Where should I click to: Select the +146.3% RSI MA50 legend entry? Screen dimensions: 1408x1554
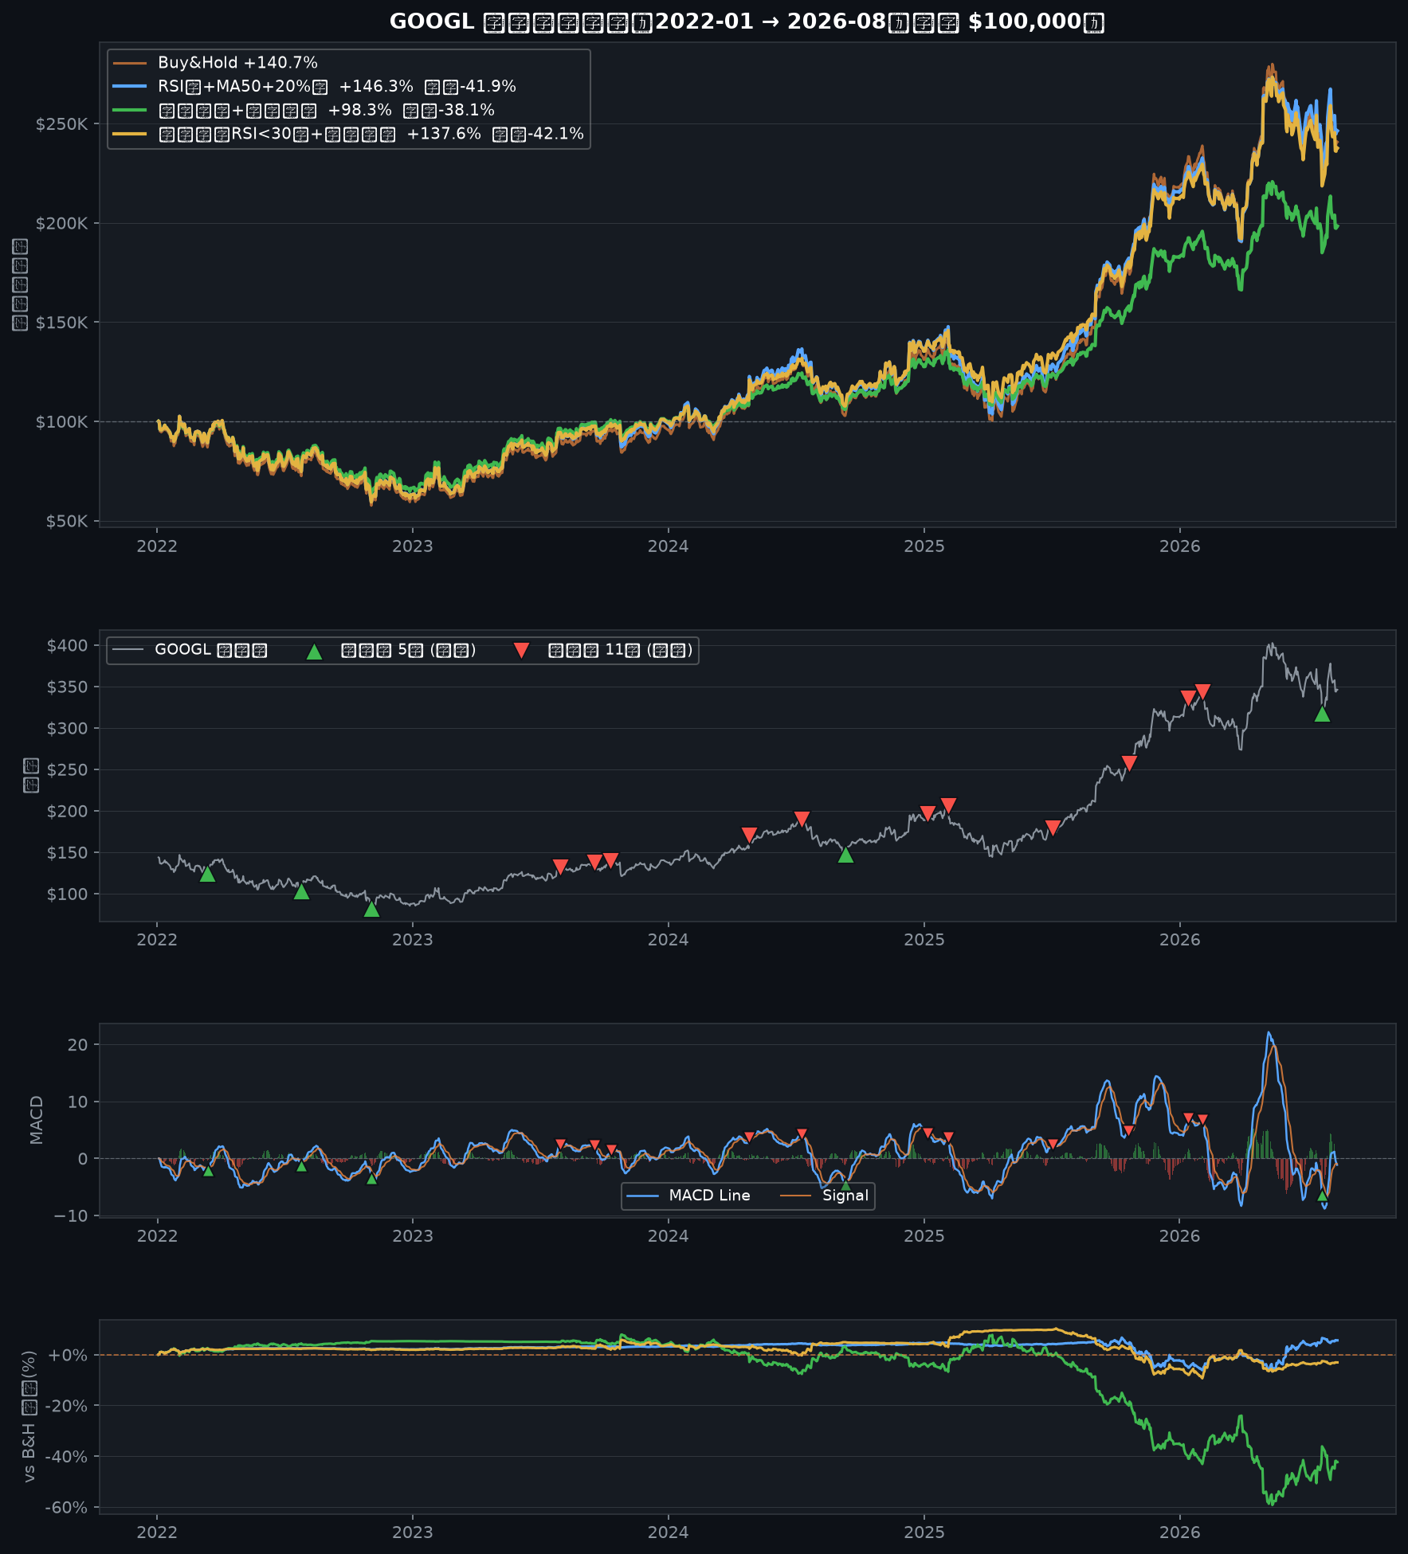[x=315, y=86]
